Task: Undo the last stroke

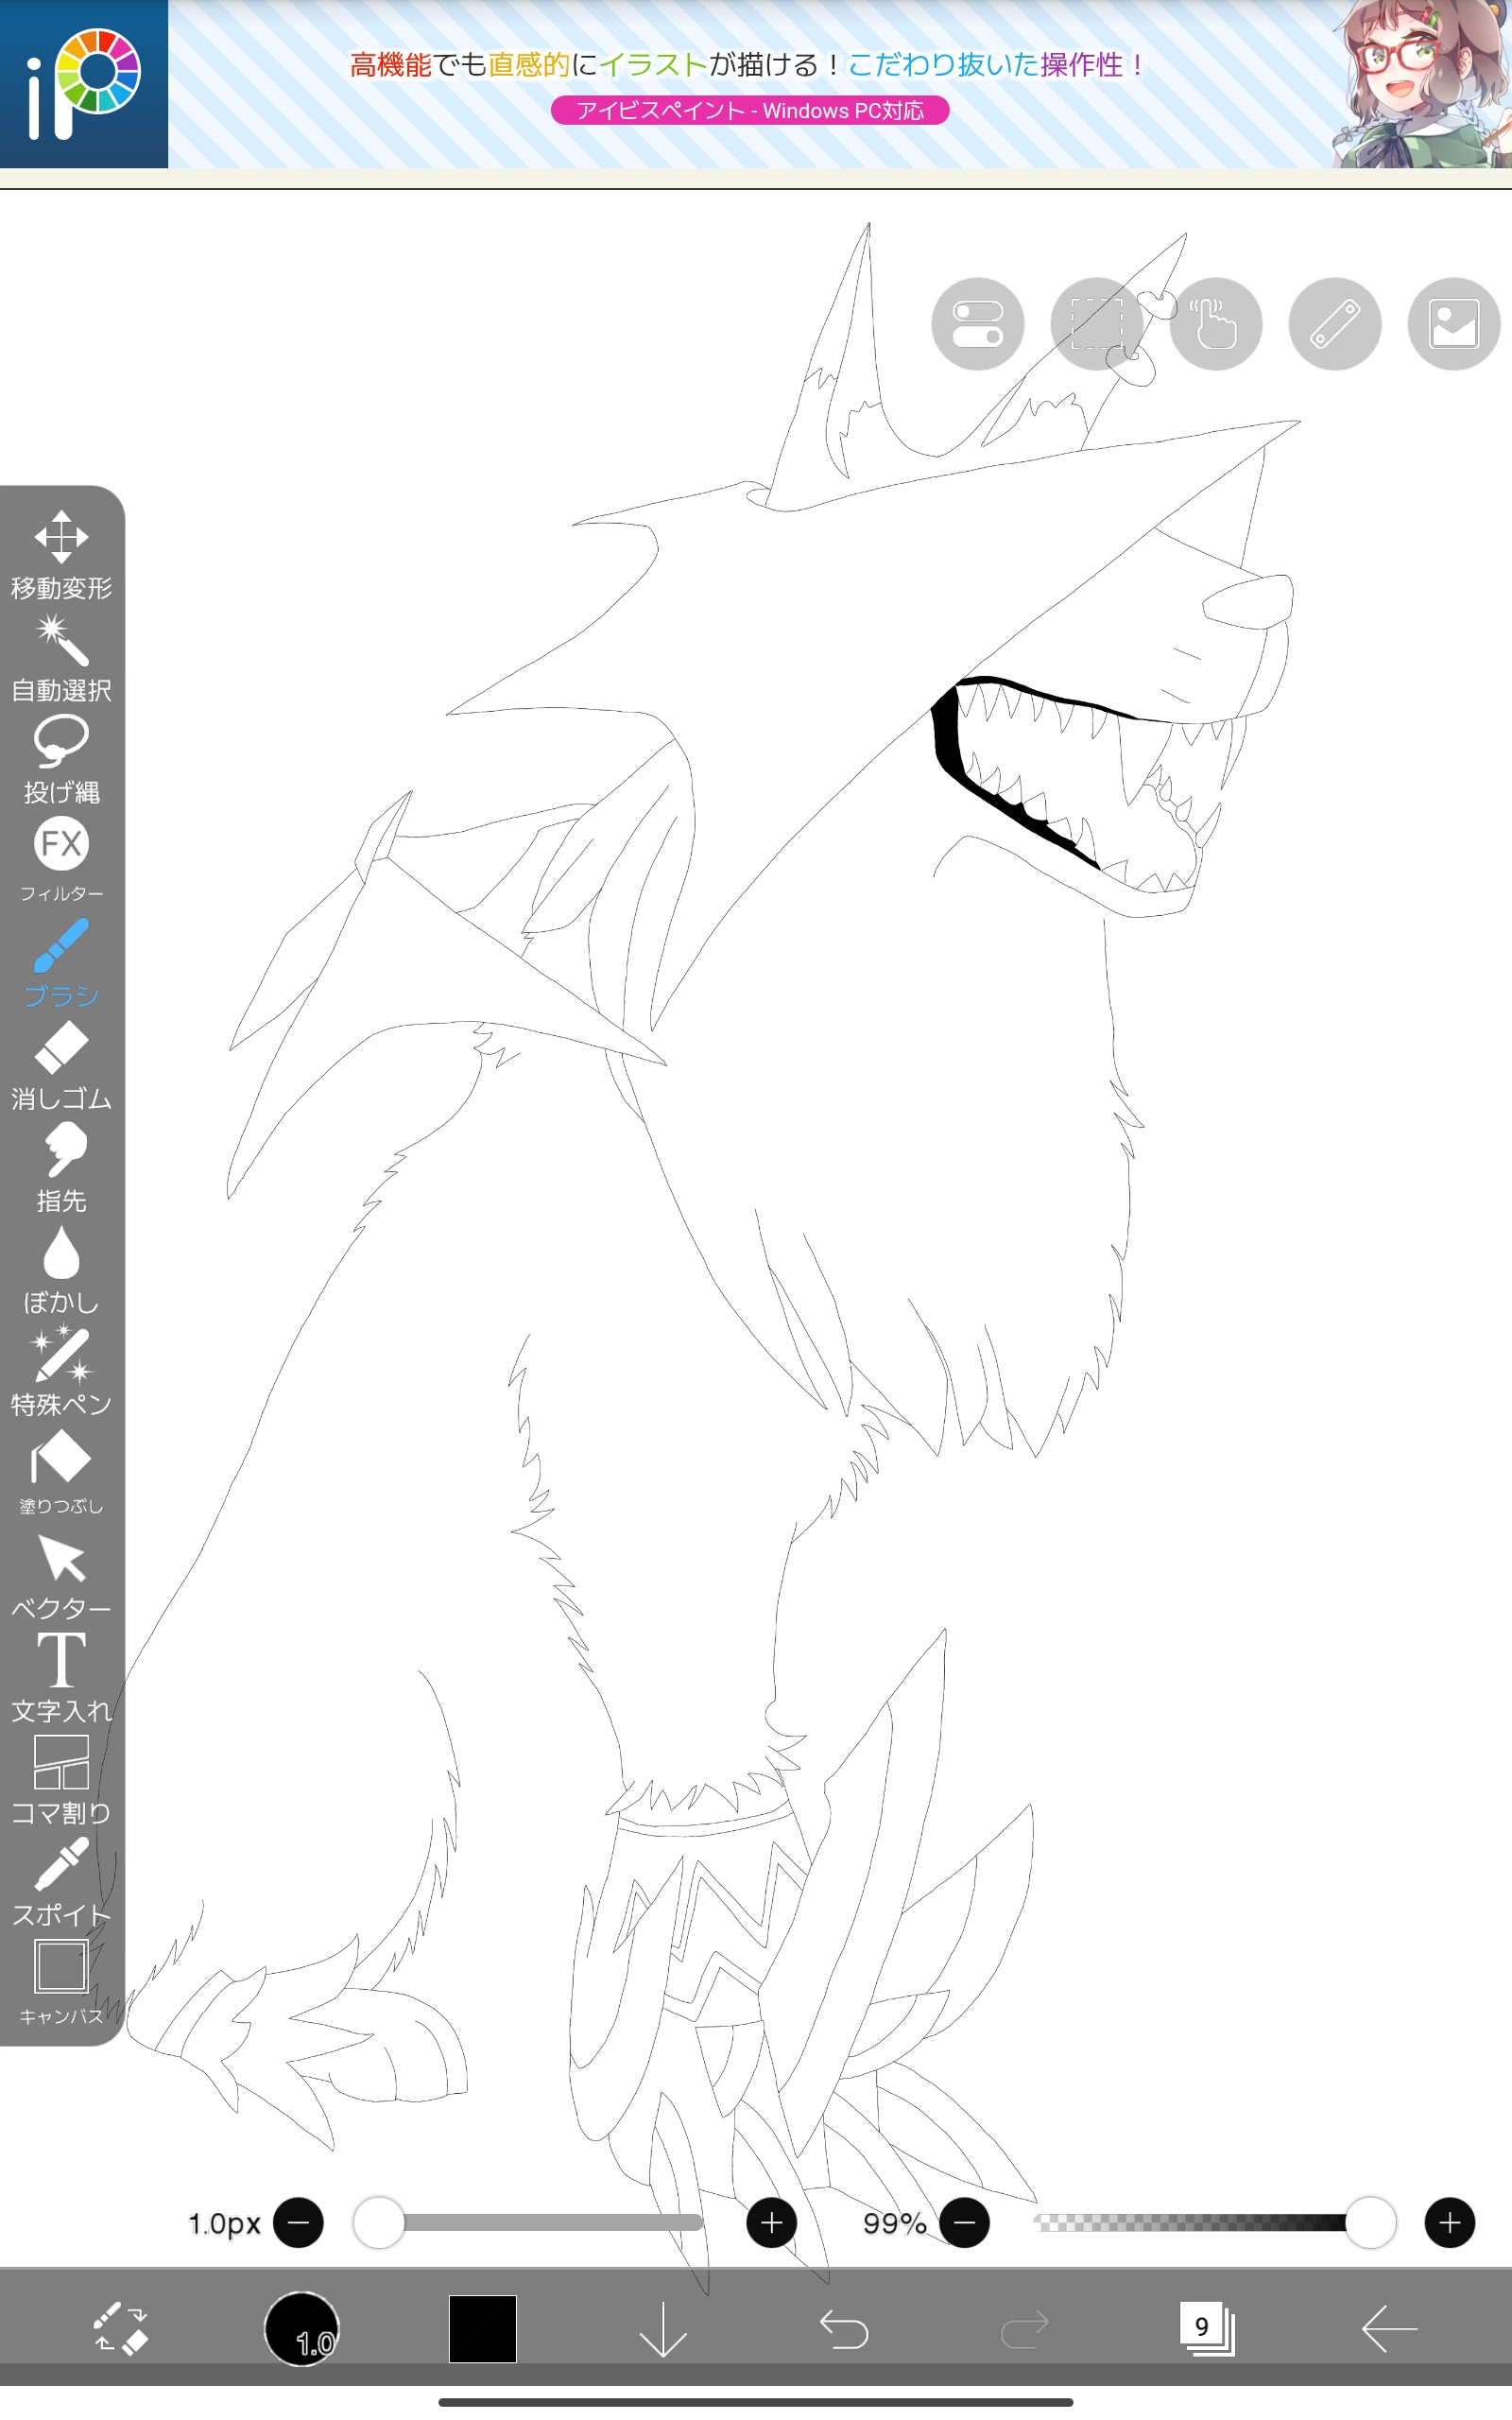Action: pyautogui.click(x=844, y=2329)
